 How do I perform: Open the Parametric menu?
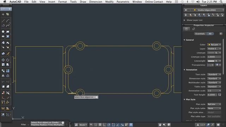pos(123,2)
